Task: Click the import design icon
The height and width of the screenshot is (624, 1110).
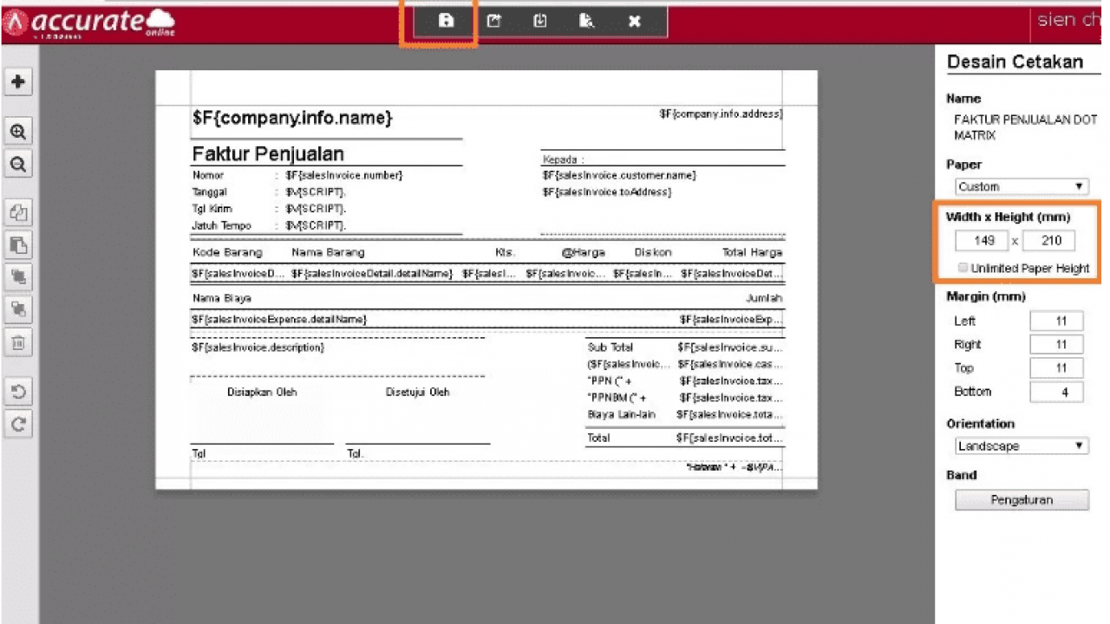Action: tap(540, 21)
